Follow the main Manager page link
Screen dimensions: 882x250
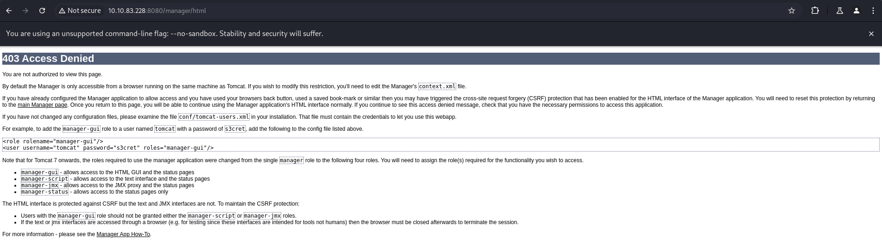pyautogui.click(x=42, y=105)
